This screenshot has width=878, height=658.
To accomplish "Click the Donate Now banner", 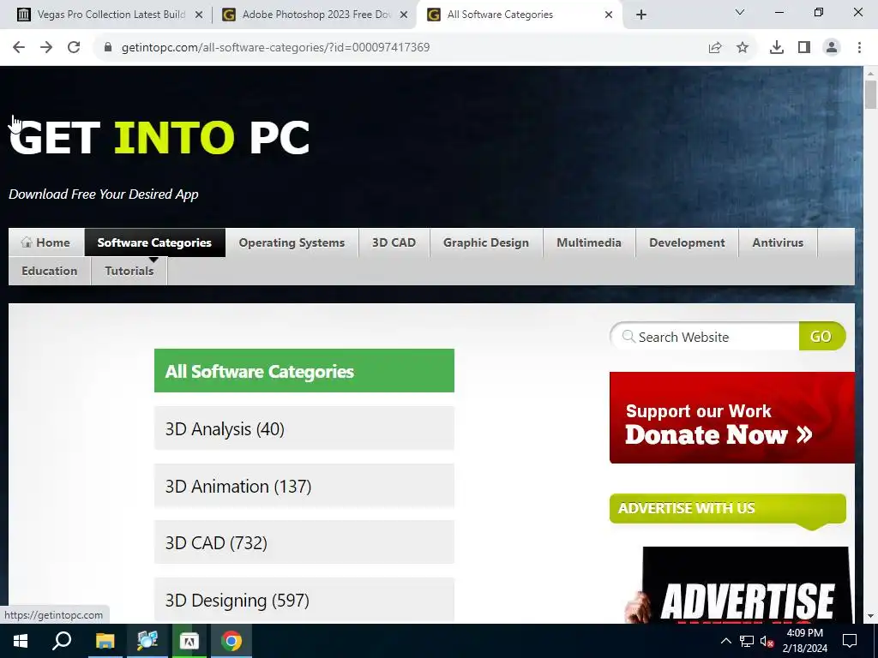I will pos(732,417).
